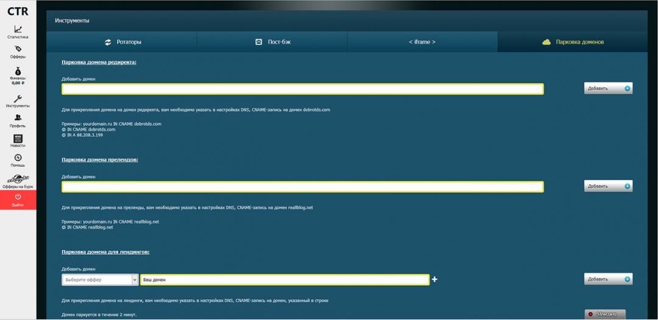Open the < iframe > tab
Image resolution: width=658 pixels, height=320 pixels.
click(422, 42)
